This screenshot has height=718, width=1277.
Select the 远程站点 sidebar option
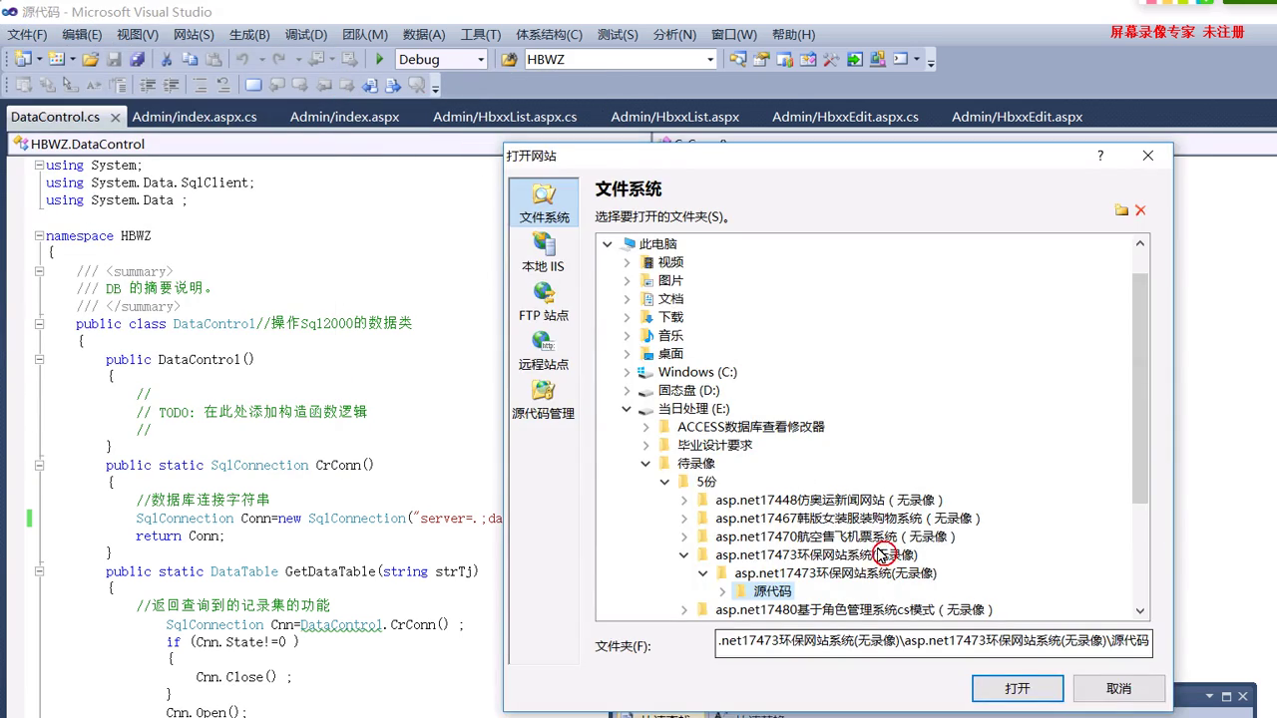click(x=543, y=351)
